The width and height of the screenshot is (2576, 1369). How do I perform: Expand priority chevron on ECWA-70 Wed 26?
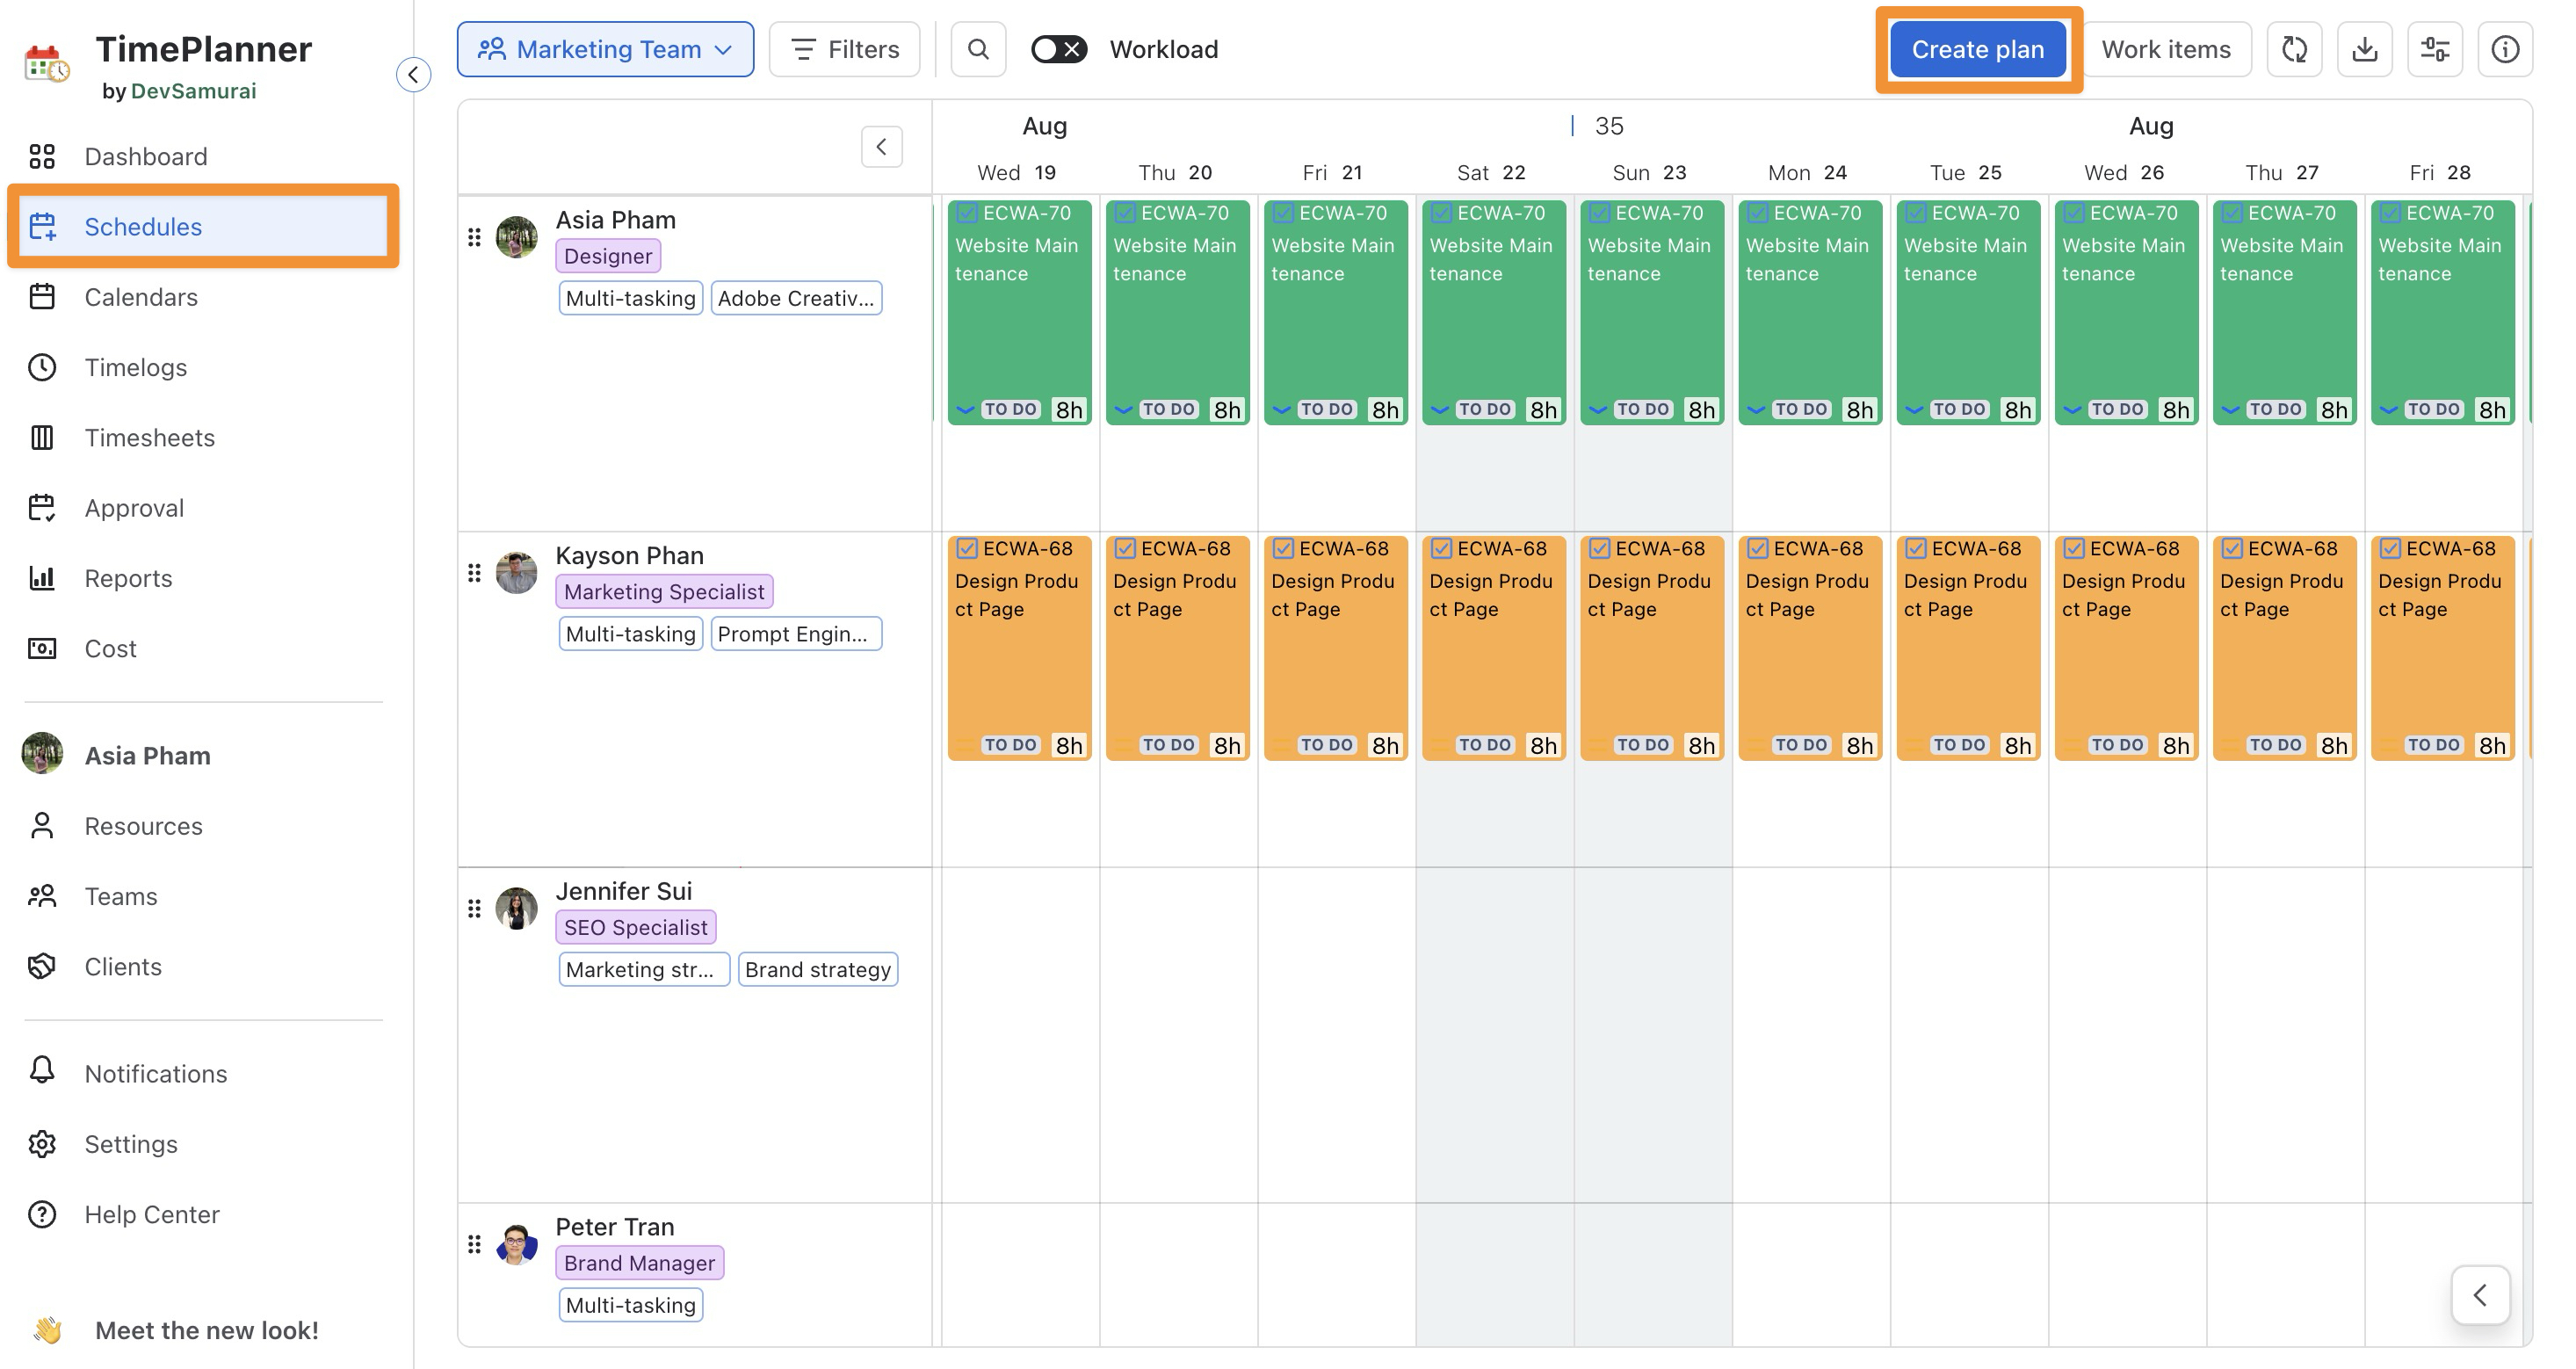pyautogui.click(x=2073, y=410)
